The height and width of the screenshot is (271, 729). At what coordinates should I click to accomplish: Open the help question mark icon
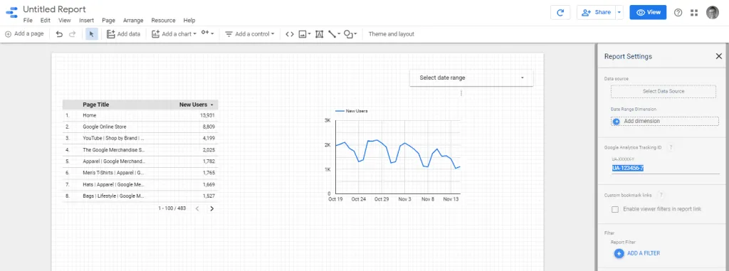(x=678, y=13)
